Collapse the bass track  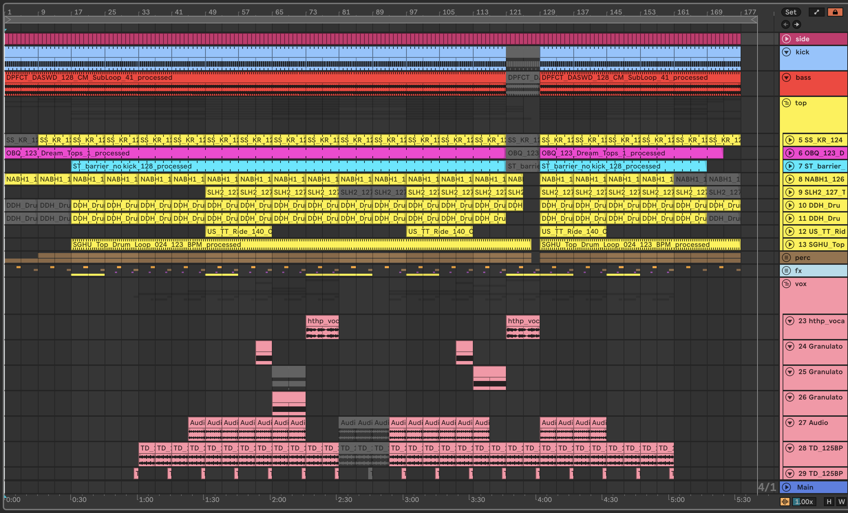tap(786, 77)
